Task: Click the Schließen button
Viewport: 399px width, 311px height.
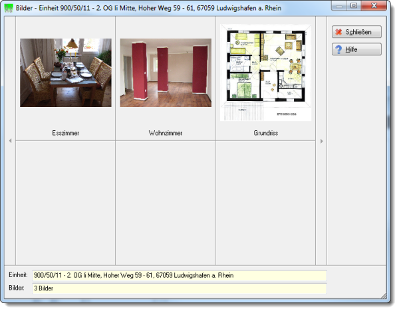Action: (x=356, y=32)
